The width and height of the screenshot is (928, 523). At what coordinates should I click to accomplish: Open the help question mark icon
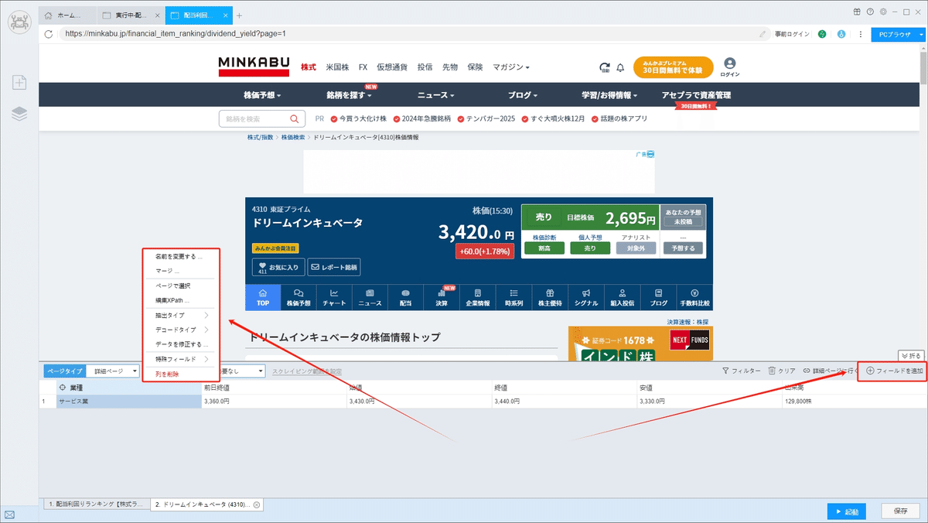[x=870, y=12]
